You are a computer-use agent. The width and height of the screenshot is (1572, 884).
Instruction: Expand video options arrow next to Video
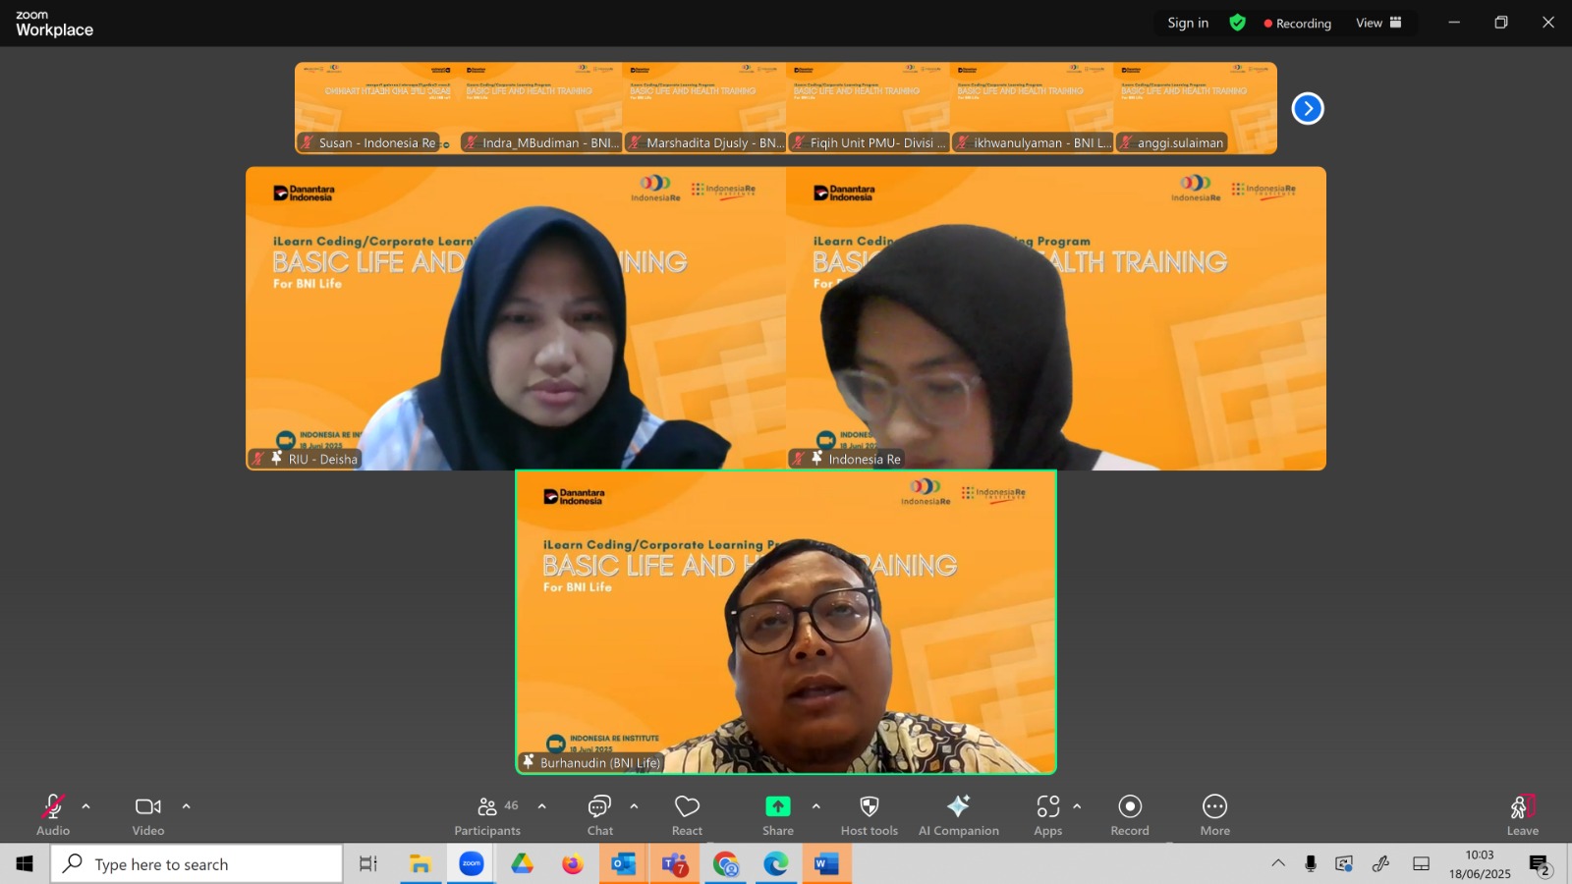186,806
